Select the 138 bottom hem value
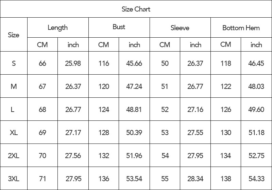 226,179
